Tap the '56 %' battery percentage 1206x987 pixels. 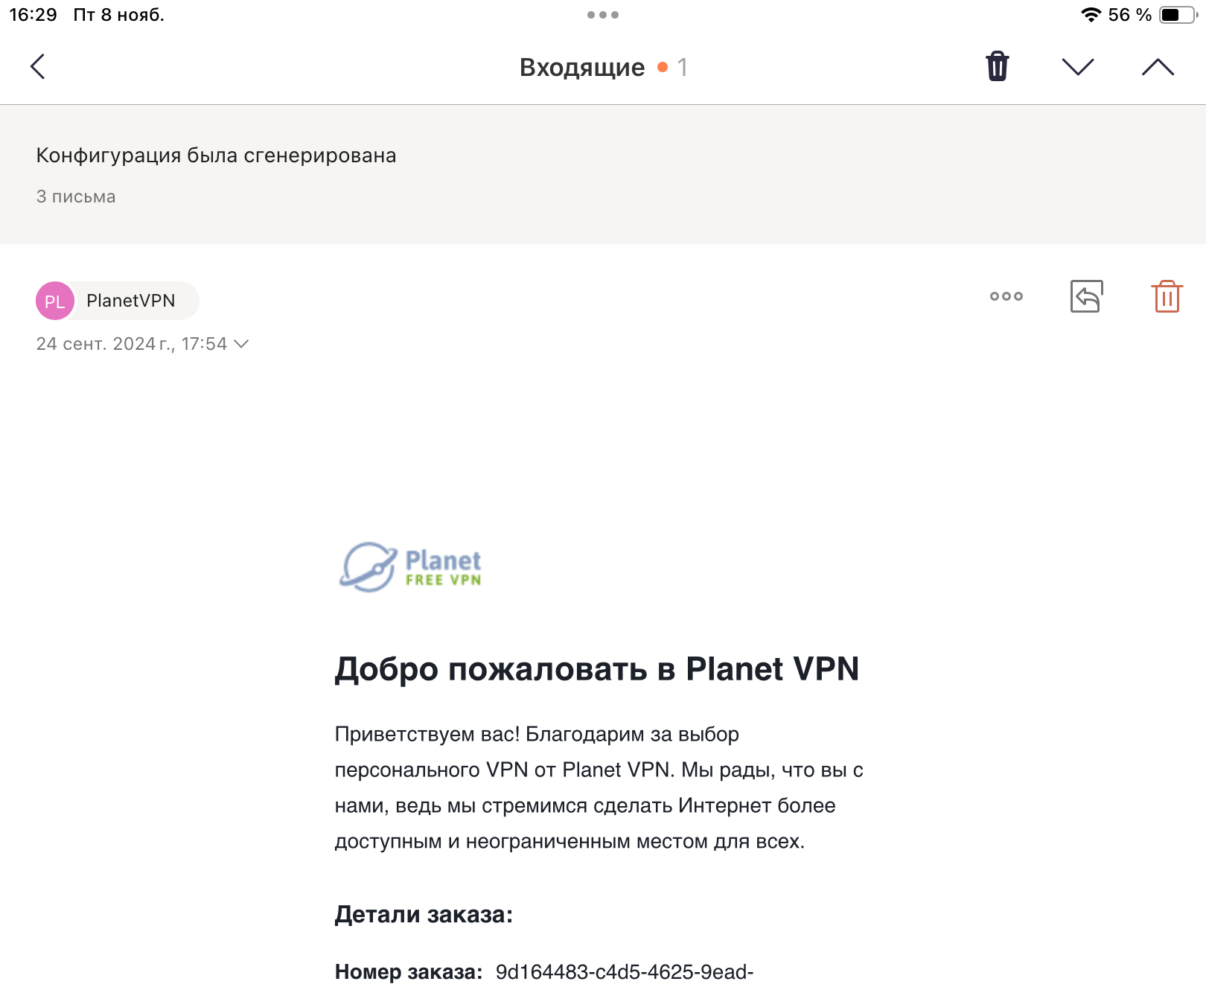pos(1130,15)
